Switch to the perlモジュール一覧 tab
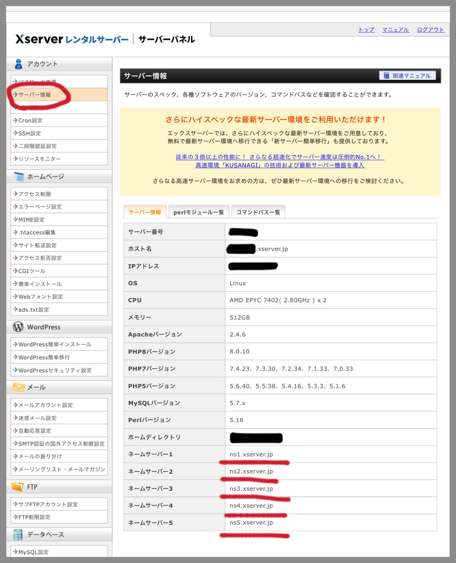The image size is (456, 563). (x=199, y=212)
